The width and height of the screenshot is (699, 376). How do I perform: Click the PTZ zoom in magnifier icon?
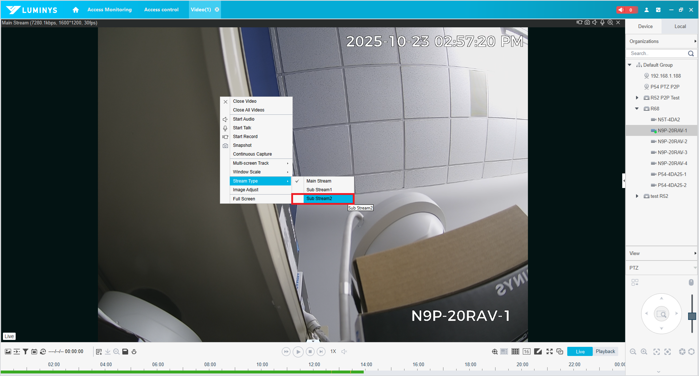[644, 352]
